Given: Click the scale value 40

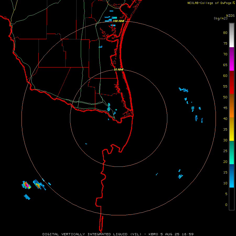Looking at the screenshot, I should [x=225, y=119].
